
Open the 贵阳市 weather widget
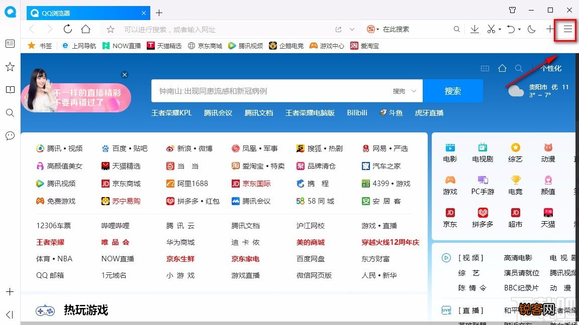(538, 90)
